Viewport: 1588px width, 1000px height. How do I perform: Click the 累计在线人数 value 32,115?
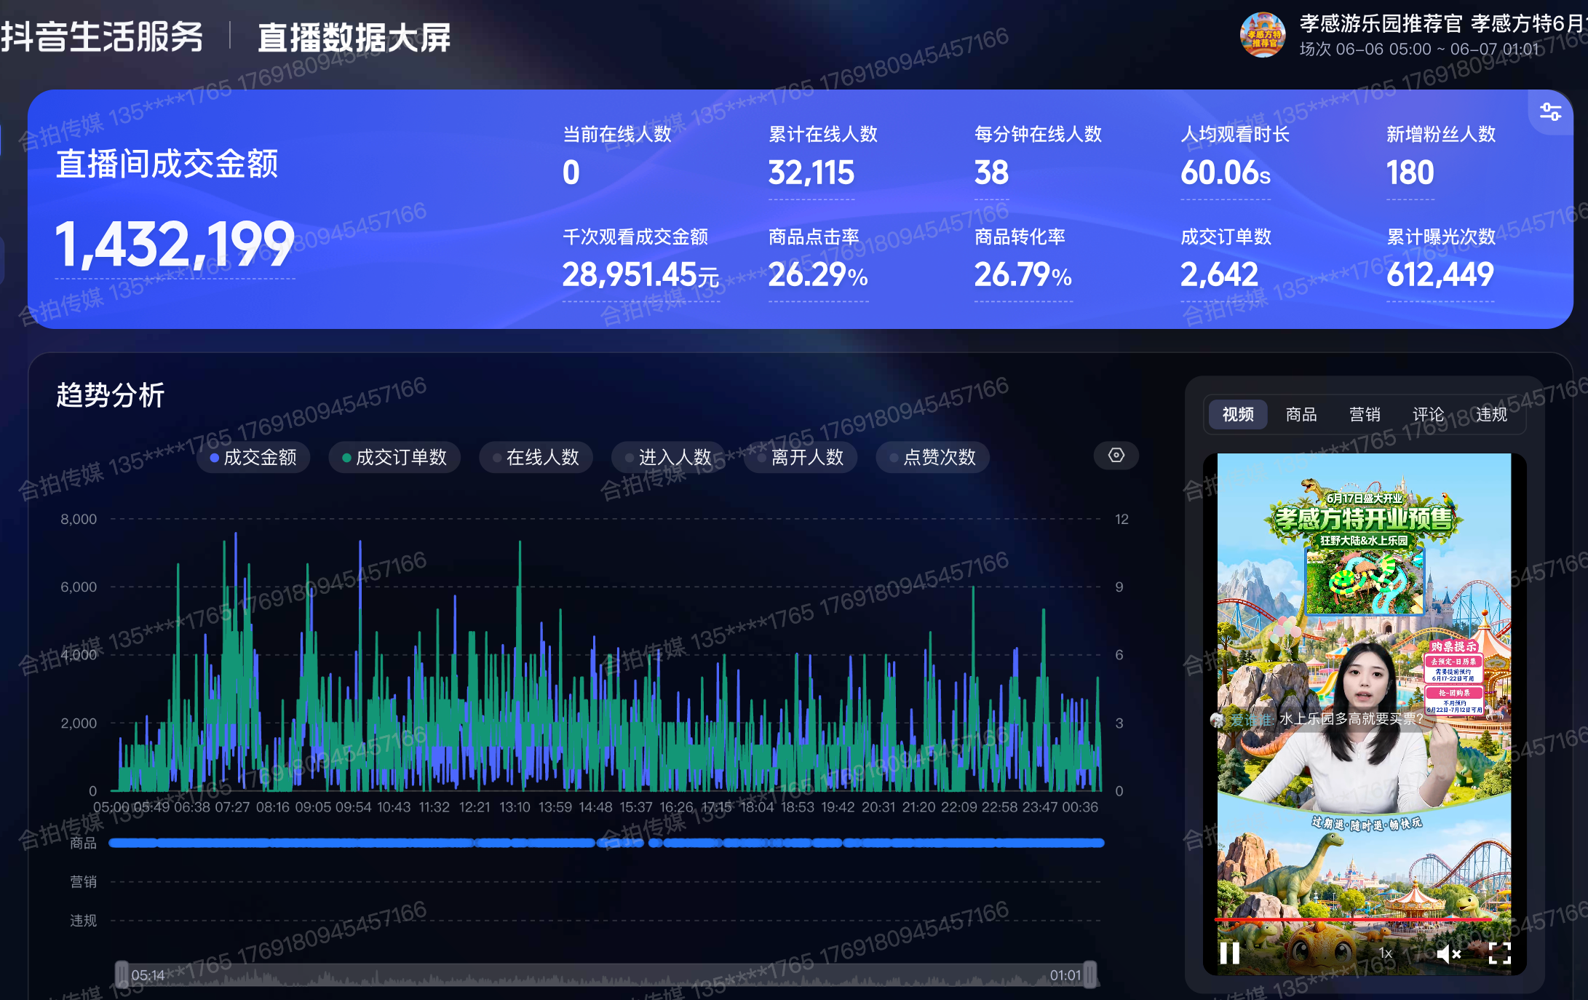point(811,172)
